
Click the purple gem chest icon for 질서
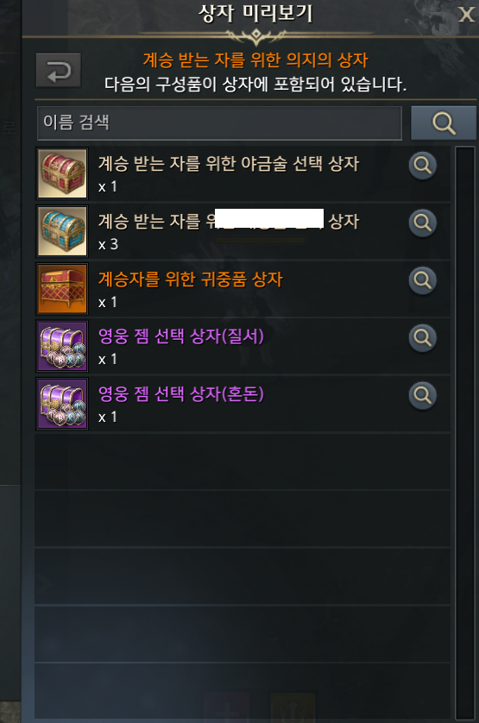62,346
